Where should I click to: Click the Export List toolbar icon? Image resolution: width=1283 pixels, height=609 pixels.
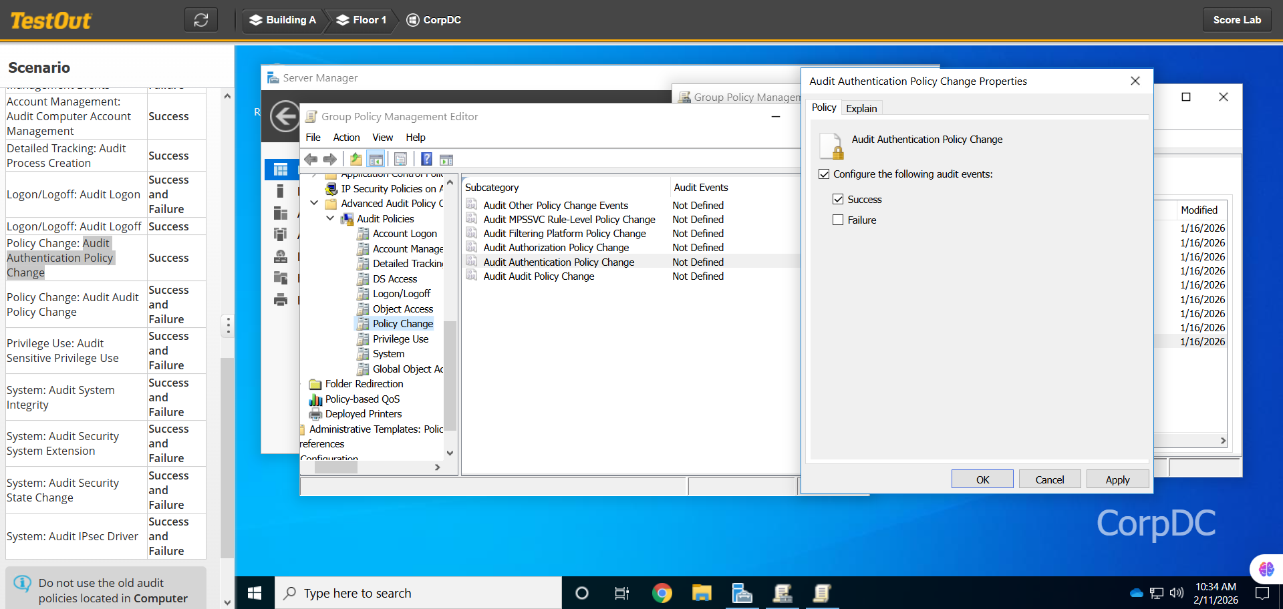click(400, 160)
